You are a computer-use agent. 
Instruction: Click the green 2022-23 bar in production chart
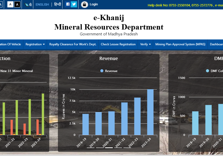[x=30, y=117]
